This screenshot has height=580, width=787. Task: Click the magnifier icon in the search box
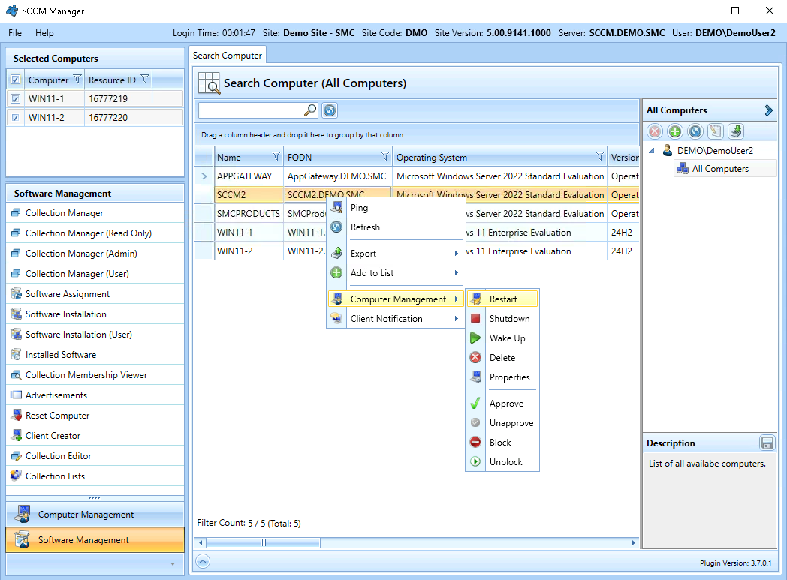click(x=310, y=110)
